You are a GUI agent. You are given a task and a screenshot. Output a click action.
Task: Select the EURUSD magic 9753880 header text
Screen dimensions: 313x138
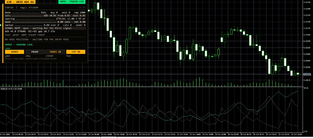click(22, 7)
